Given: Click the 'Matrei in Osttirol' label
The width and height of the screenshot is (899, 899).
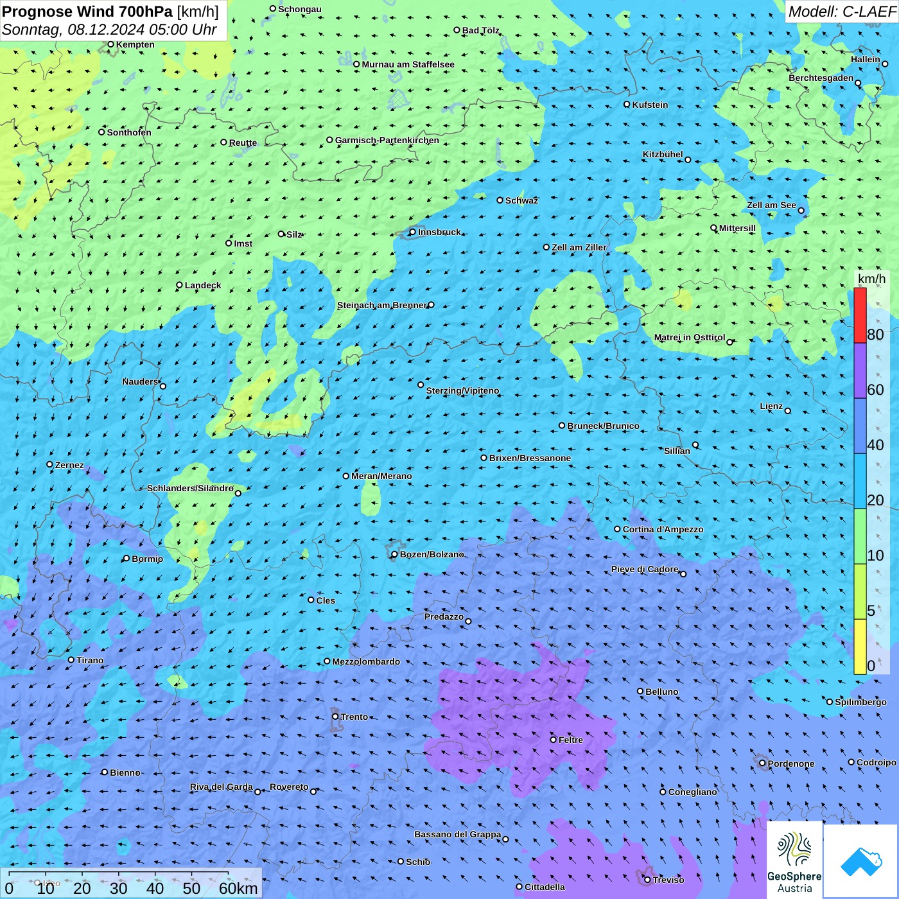Looking at the screenshot, I should (x=690, y=337).
